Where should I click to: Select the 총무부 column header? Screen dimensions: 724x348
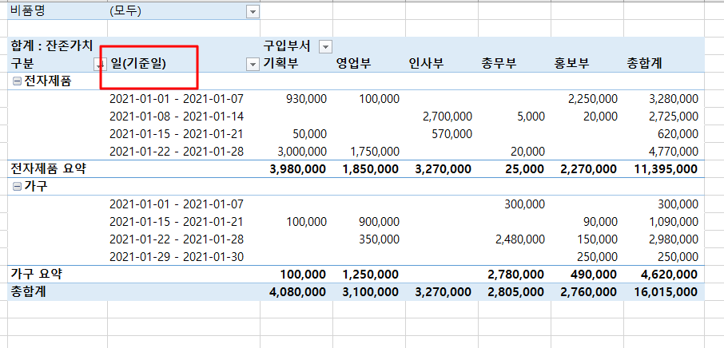[498, 64]
